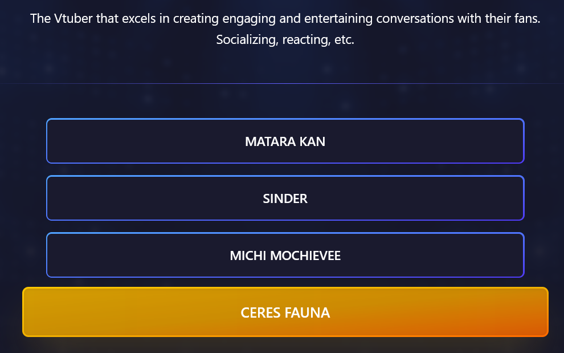The height and width of the screenshot is (353, 564).
Task: Deselect the orange Ceres Fauna choice
Action: tap(285, 312)
